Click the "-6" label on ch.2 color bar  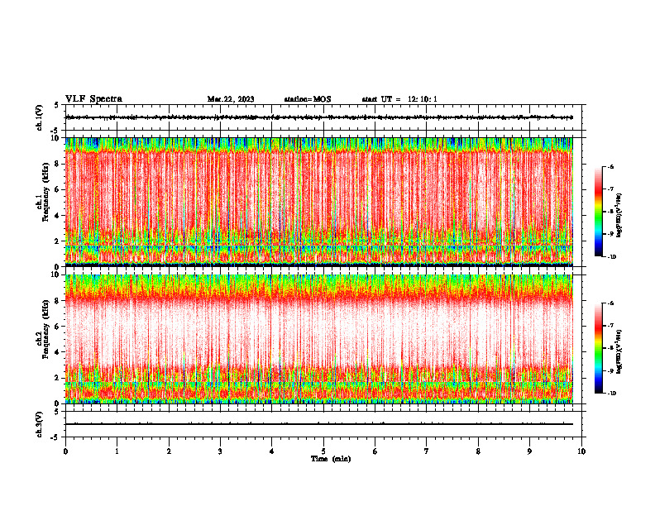611,303
